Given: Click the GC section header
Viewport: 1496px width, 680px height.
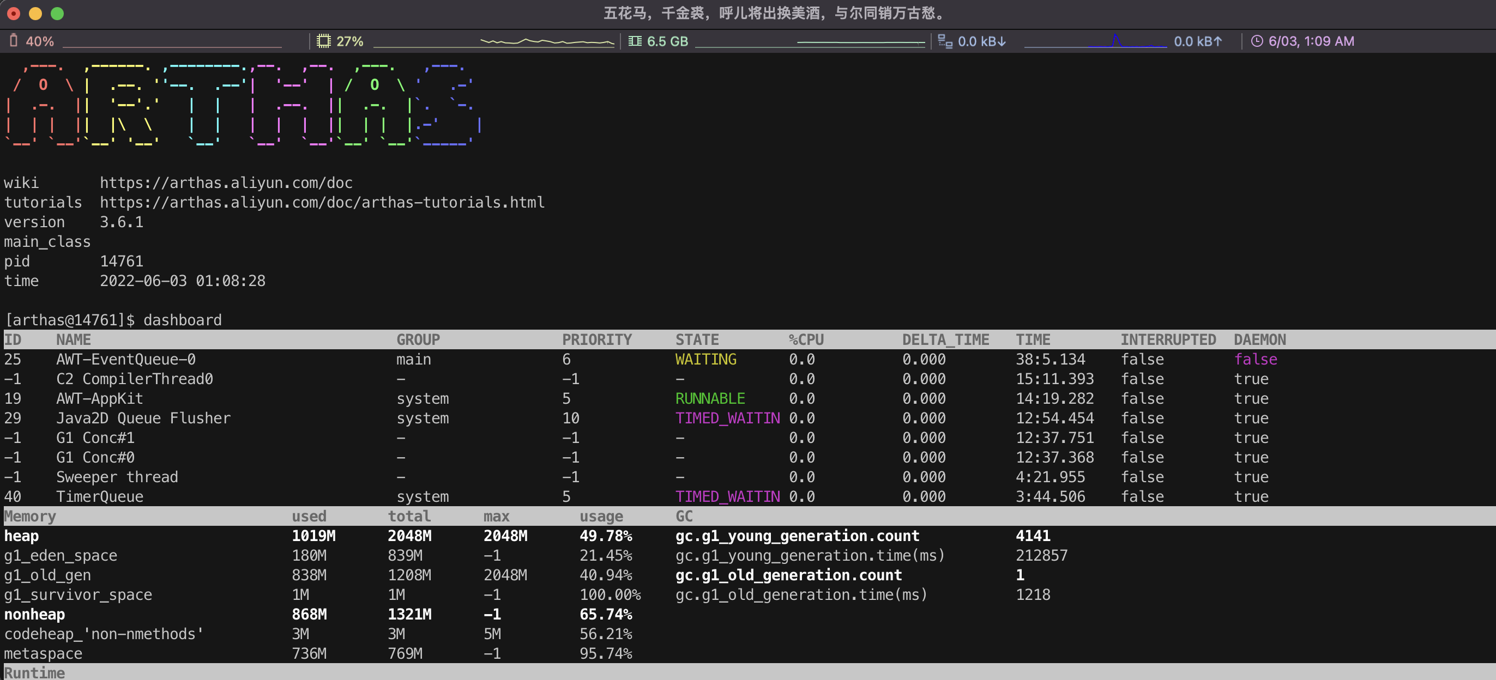Looking at the screenshot, I should (x=684, y=516).
